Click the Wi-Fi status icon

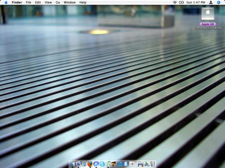pyautogui.click(x=175, y=2)
